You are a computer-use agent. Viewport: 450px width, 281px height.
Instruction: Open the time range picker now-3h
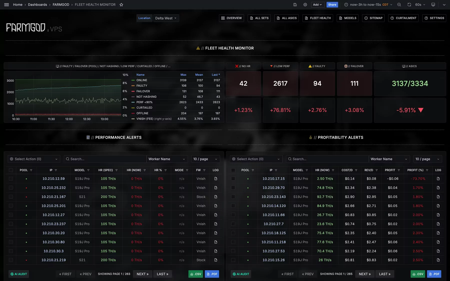[x=368, y=4]
